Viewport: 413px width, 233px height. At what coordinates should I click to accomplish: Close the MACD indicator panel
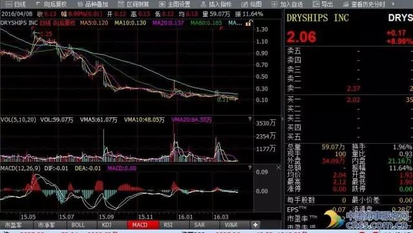click(x=278, y=168)
